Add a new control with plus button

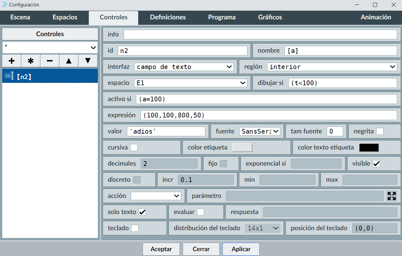tap(12, 61)
